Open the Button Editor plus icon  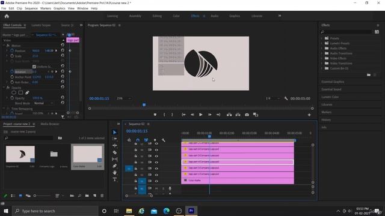click(309, 115)
